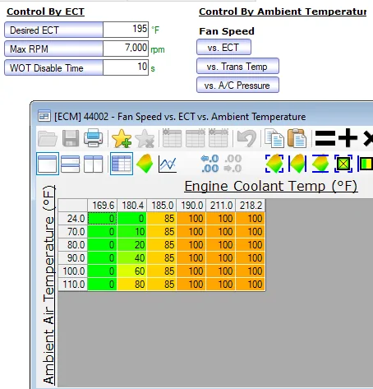Select cell with value 20 in 80.0 row
The width and height of the screenshot is (373, 389).
pos(132,245)
